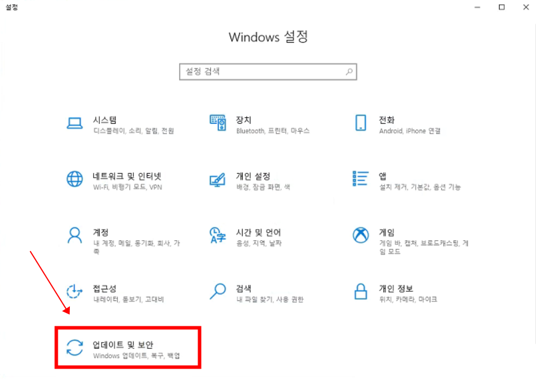
Task: Maximize the 설정 window
Action: pyautogui.click(x=501, y=7)
